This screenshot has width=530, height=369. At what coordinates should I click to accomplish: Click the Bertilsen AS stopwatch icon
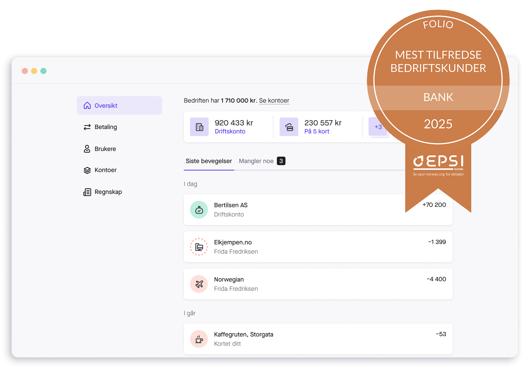tap(199, 210)
